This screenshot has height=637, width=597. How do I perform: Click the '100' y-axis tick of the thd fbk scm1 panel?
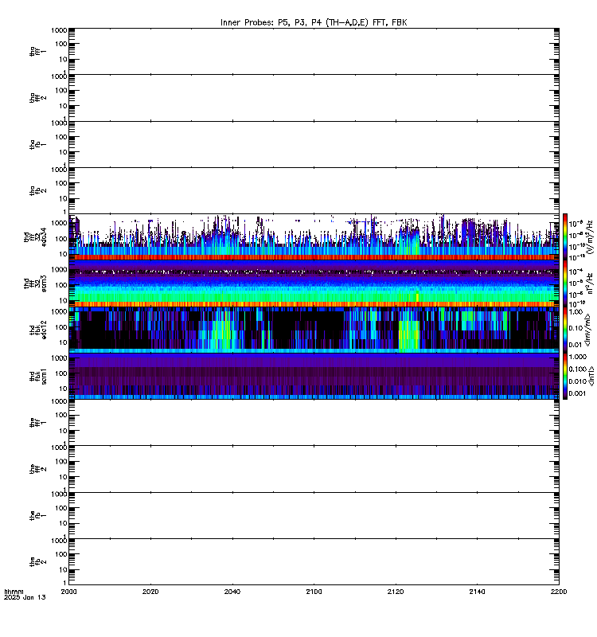[x=61, y=373]
